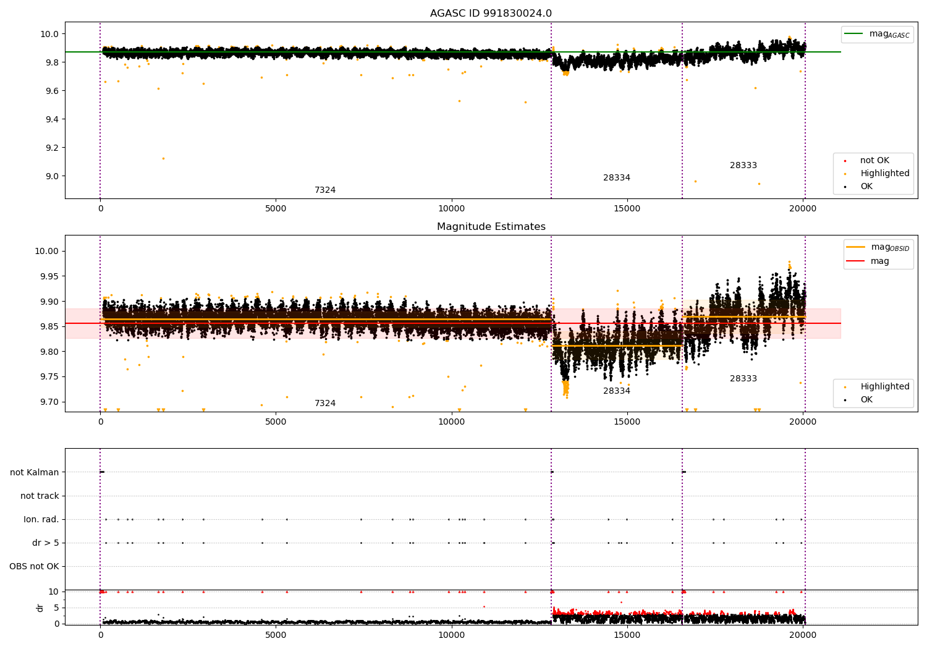Click the 9.95 y-tick in the middle plot
927x649 pixels.
(49, 277)
